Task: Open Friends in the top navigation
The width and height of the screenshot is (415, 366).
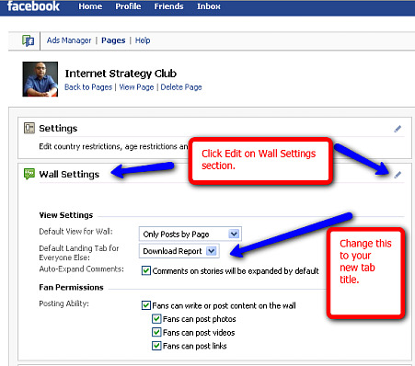Action: 168,6
